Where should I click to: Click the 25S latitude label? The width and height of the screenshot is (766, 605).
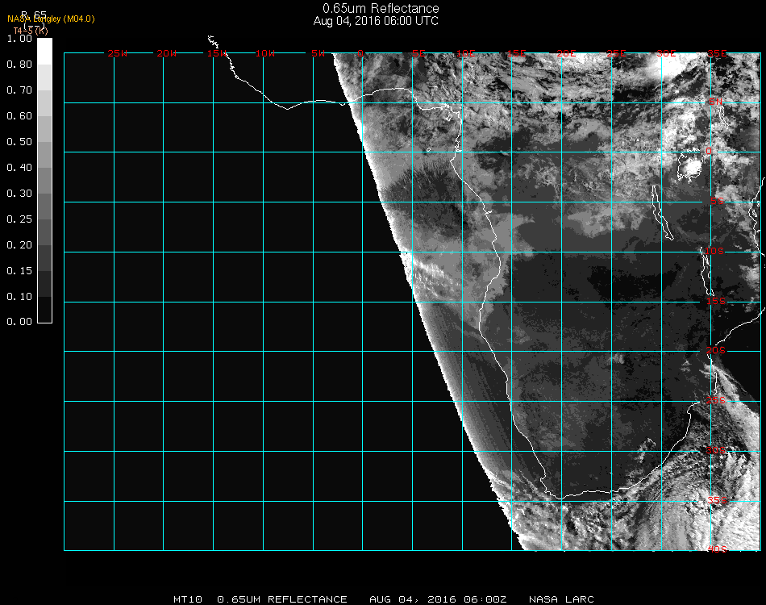click(x=716, y=400)
